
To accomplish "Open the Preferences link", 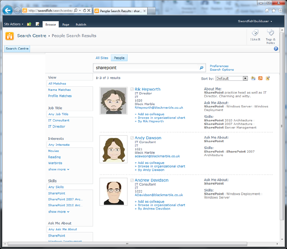I will tap(219, 66).
